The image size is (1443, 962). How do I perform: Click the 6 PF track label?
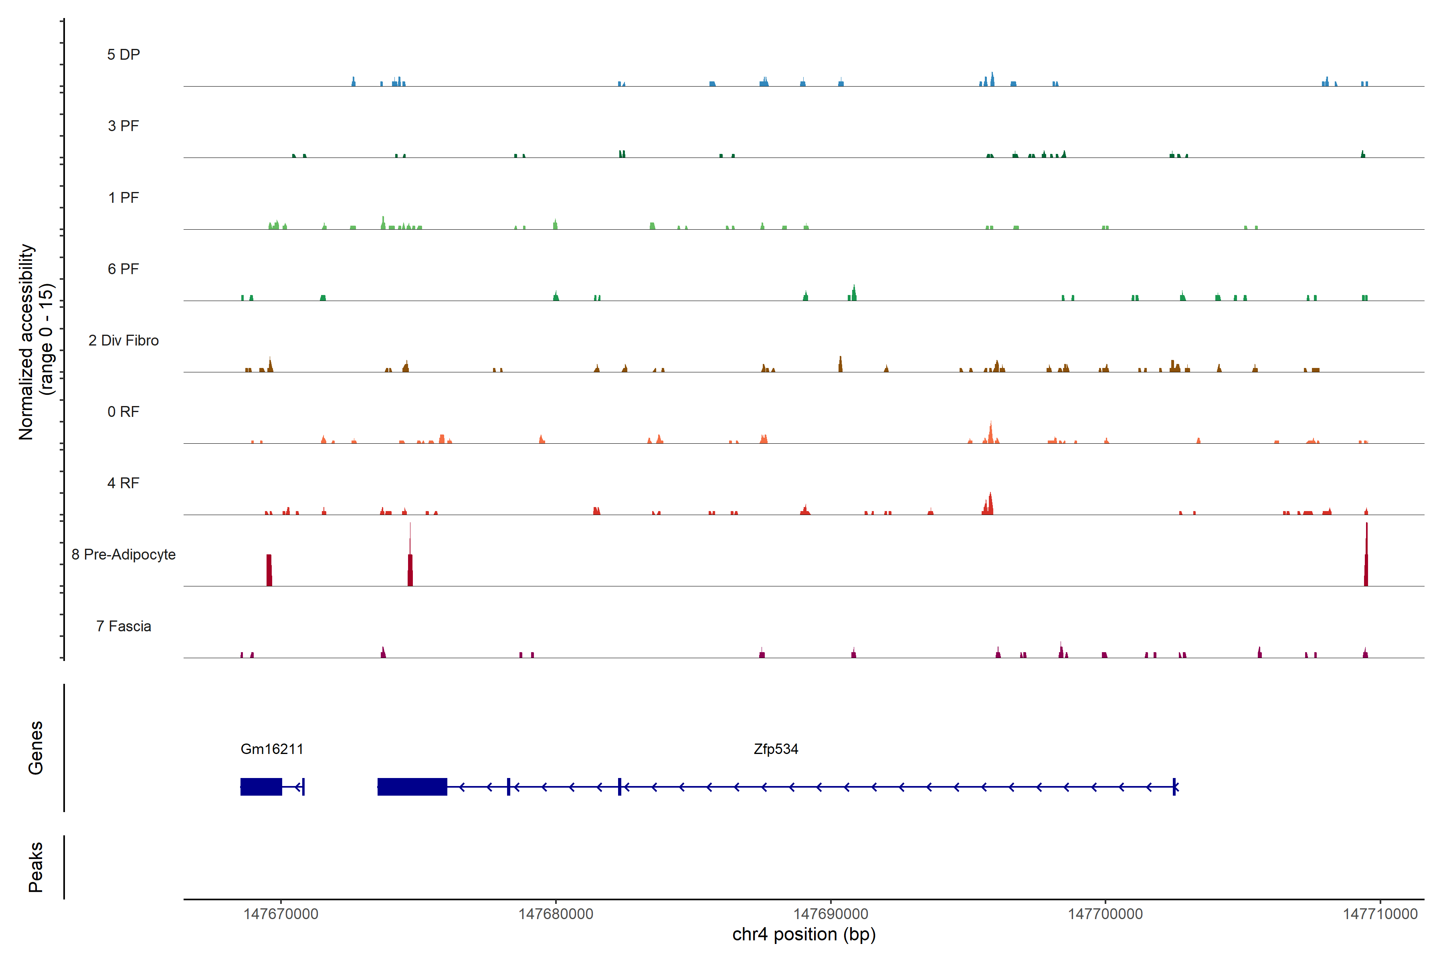point(123,269)
